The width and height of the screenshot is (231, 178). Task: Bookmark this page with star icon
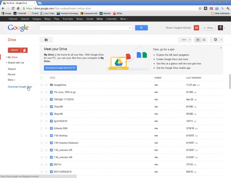pyautogui.click(x=200, y=9)
